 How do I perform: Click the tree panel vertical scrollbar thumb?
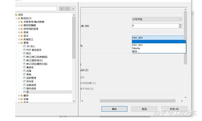pyautogui.click(x=74, y=38)
